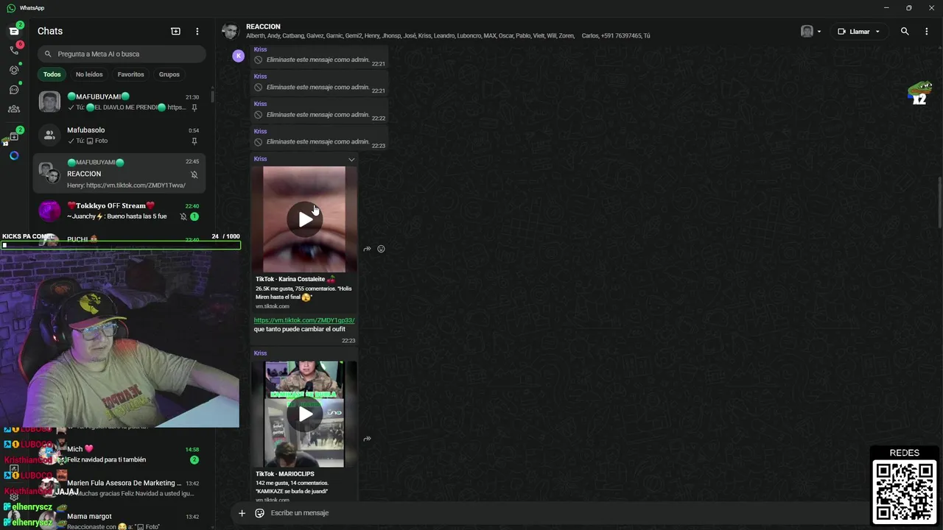Open message options chevron on Kriss video
943x530 pixels.
click(351, 160)
